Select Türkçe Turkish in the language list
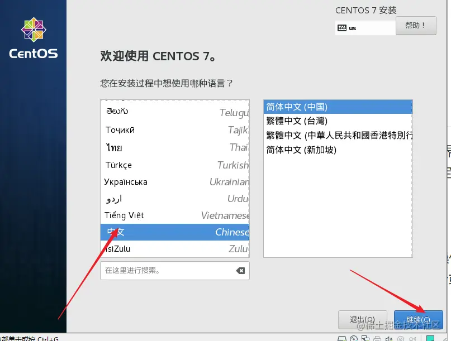The width and height of the screenshot is (451, 341). (175, 165)
